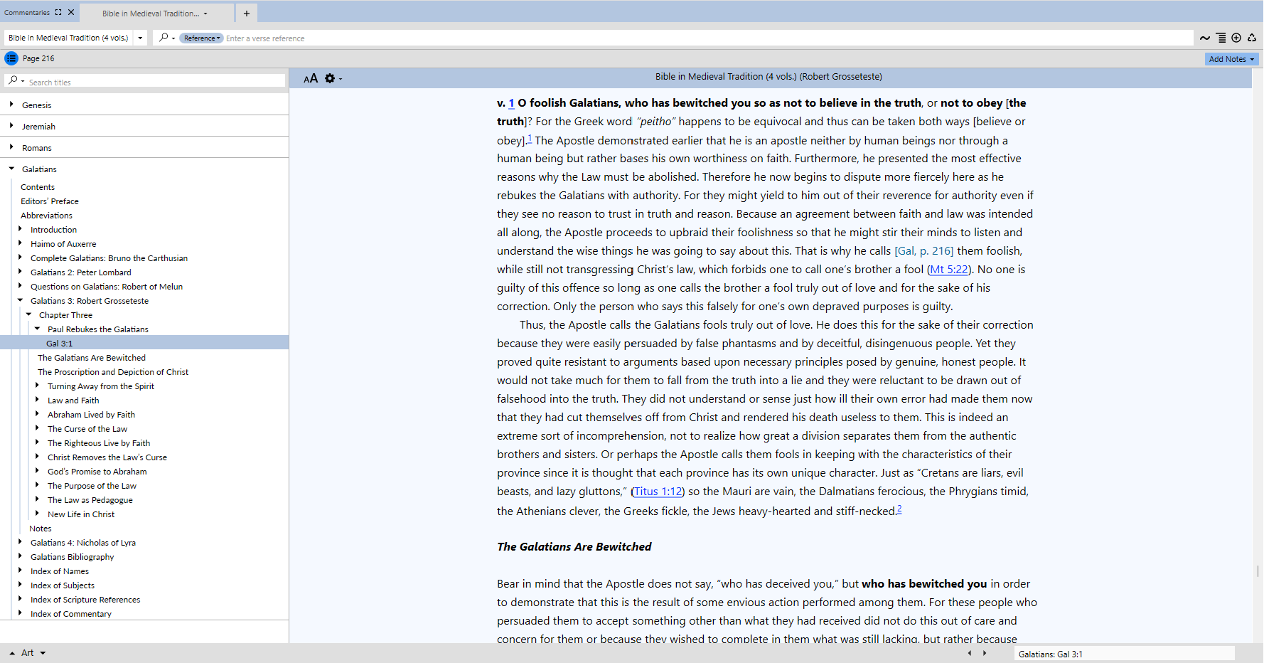Click the verse search magnifier icon
The width and height of the screenshot is (1264, 663).
click(x=164, y=38)
